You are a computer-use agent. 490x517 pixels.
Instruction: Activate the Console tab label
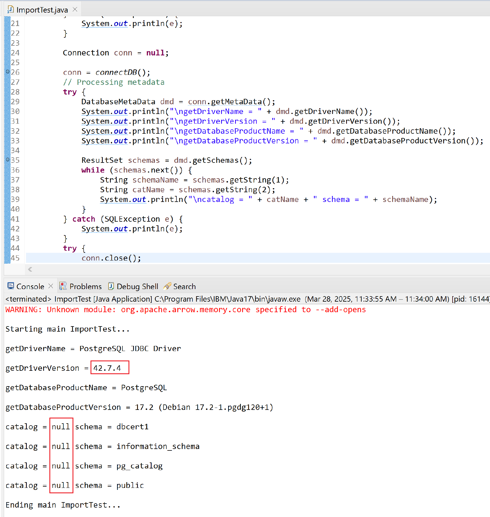(x=30, y=286)
